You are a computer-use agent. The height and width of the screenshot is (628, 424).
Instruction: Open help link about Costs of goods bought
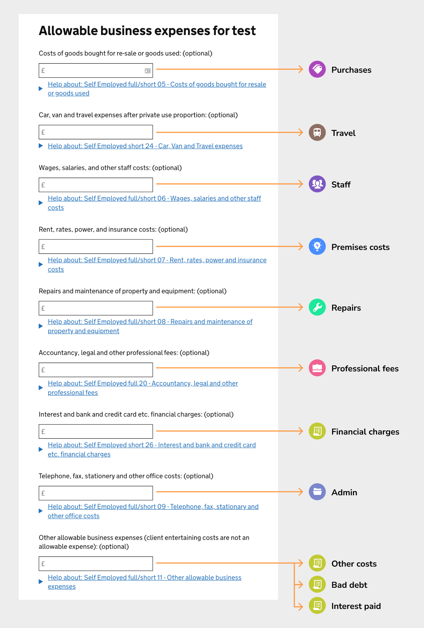[157, 89]
